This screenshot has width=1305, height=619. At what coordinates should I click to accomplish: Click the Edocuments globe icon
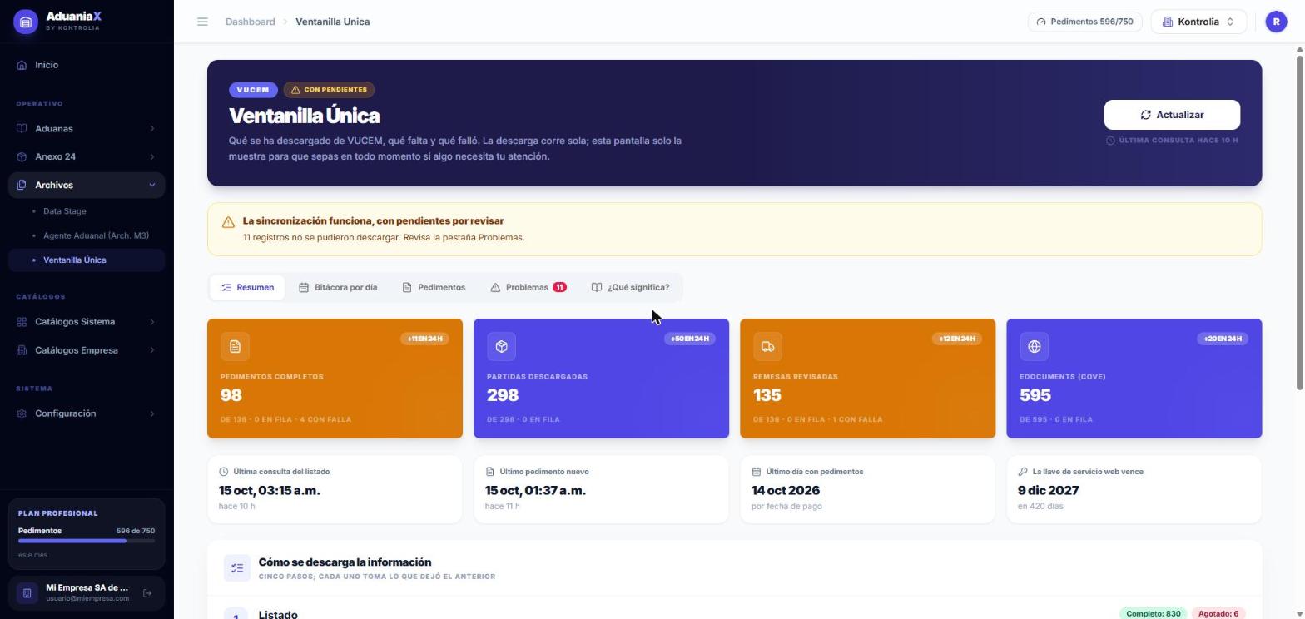(1034, 346)
